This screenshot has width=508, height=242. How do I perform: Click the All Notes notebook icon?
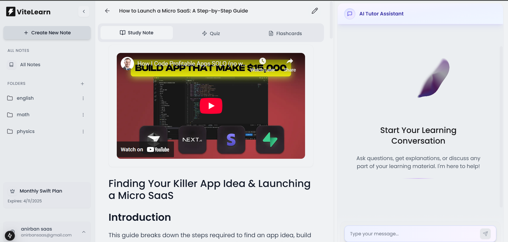[x=11, y=65]
